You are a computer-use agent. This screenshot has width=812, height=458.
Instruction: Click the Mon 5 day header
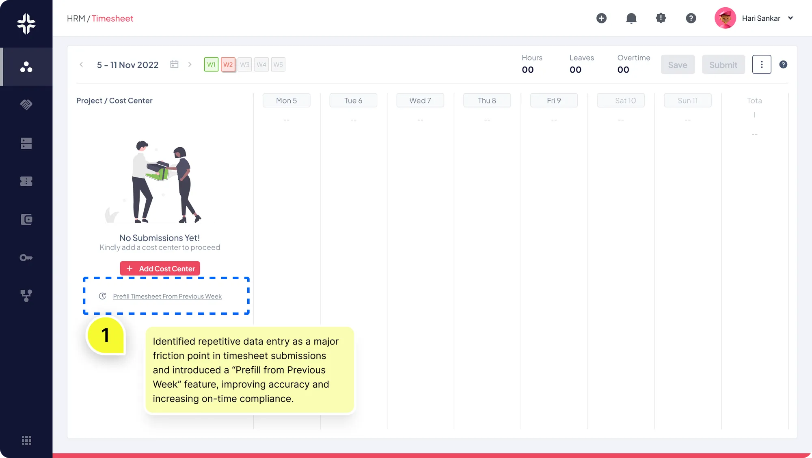(287, 100)
